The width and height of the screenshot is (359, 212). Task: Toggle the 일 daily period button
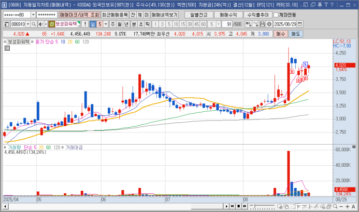pos(92,24)
